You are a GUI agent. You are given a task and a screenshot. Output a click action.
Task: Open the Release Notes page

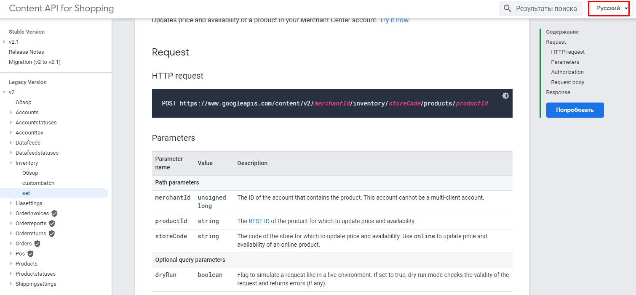26,52
